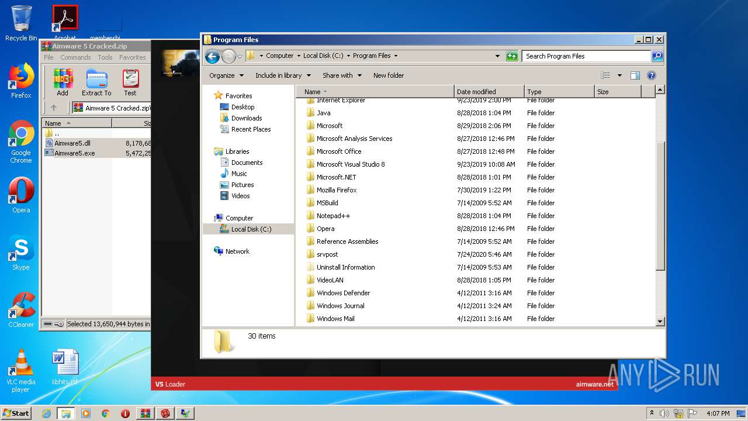The image size is (748, 421).
Task: Expand the breadcrumb arrow after Computer
Action: [299, 56]
